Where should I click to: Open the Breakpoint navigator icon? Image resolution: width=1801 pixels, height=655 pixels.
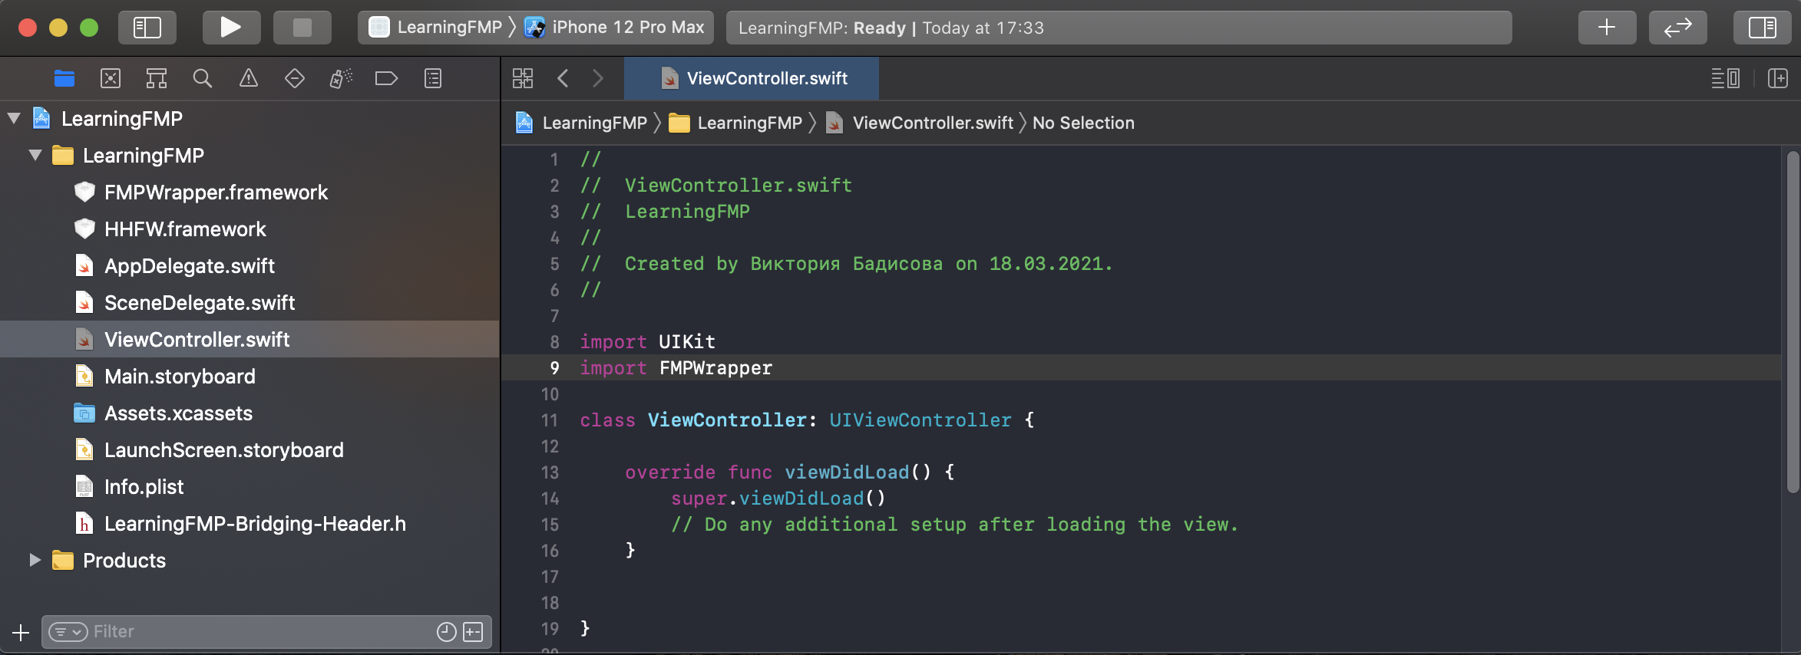click(386, 78)
